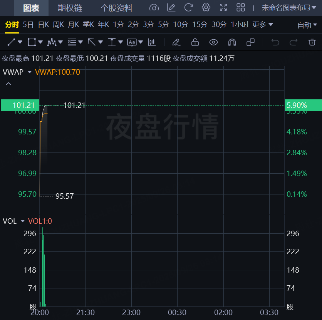Screen dimensions: 322x320
Task: Switch to the 期权链 tab
Action: pos(70,8)
